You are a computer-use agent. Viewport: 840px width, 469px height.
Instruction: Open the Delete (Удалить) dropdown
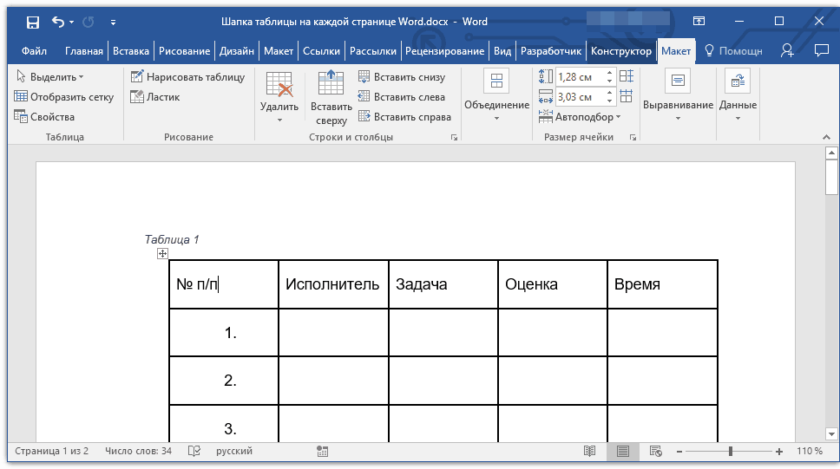[279, 99]
